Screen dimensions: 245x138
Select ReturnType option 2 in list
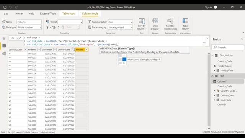(122, 59)
